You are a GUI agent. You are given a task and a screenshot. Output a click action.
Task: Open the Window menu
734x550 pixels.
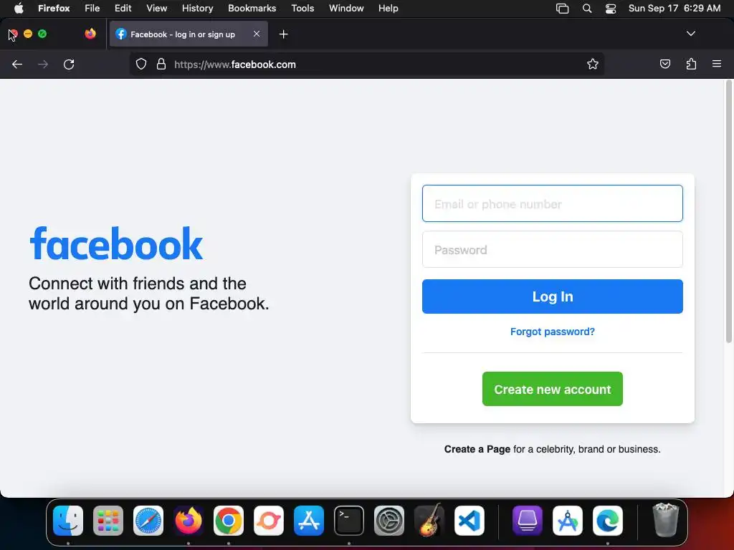pyautogui.click(x=346, y=9)
